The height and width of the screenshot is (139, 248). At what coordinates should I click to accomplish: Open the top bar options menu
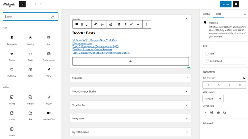(x=243, y=4)
